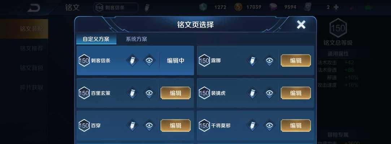
Task: Click the back arrow icon at top left
Action: point(34,8)
